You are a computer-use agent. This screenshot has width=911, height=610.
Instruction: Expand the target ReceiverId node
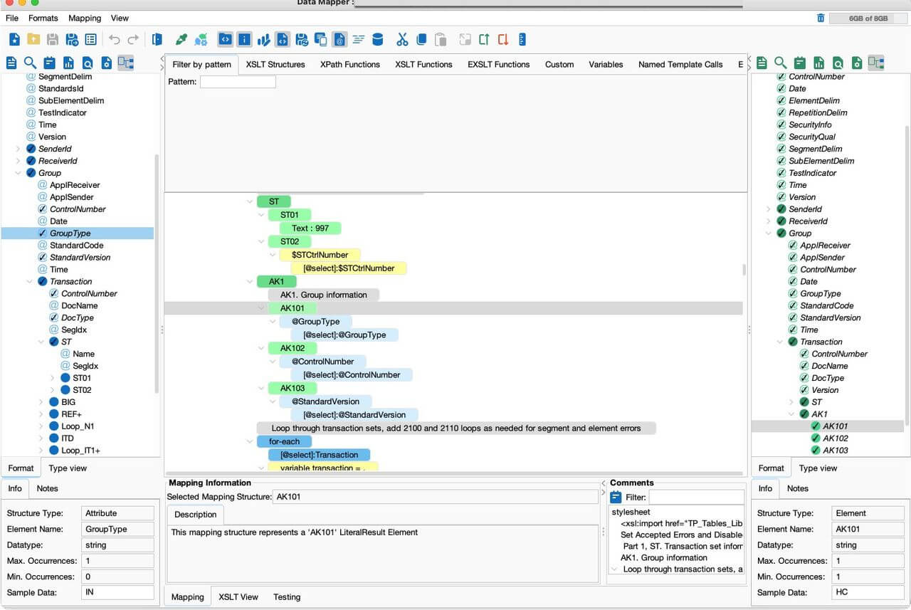tap(768, 221)
